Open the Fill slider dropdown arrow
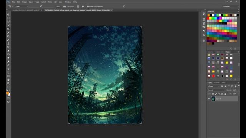The height and width of the screenshot is (138, 246). tap(239, 94)
